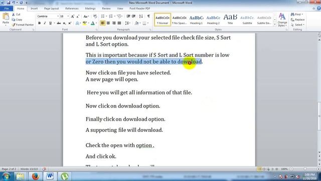Open Firefox from the taskbar
321x181 pixels.
[35, 176]
